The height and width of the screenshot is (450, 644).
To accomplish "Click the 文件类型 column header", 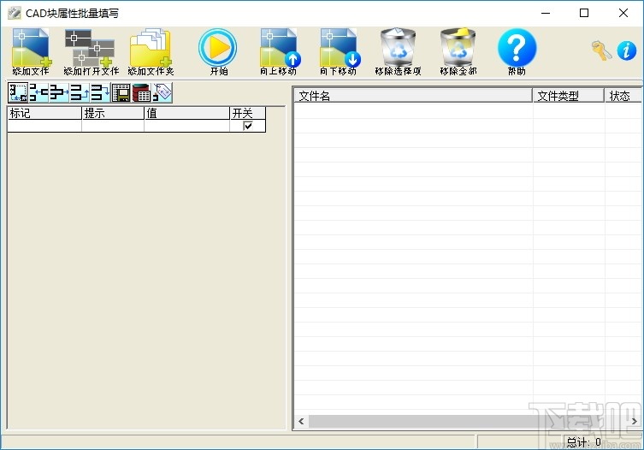I will click(569, 95).
